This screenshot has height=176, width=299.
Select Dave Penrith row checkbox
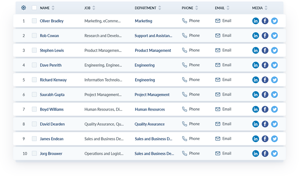point(34,65)
